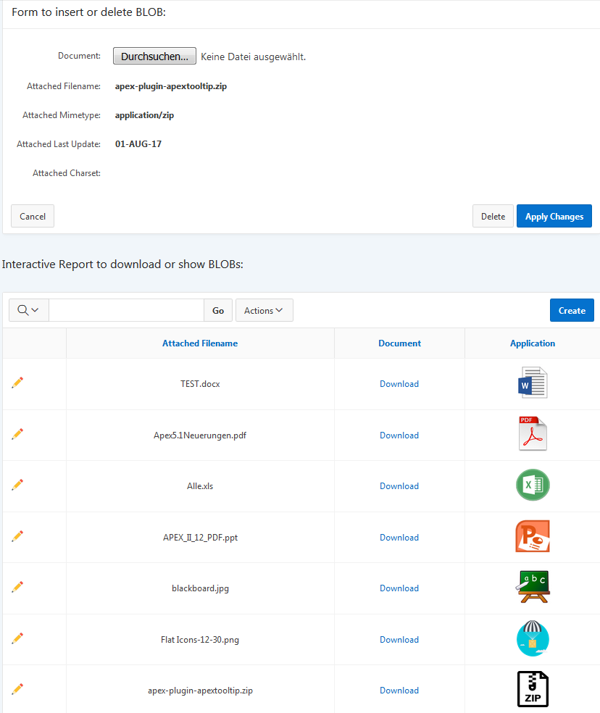The image size is (600, 713).
Task: Click the Flat Icons-12-30.png filename cell
Action: (200, 640)
